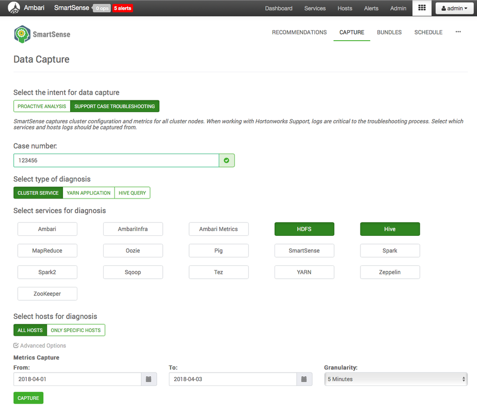Image resolution: width=477 pixels, height=407 pixels.
Task: Select Support Case Troubleshooting intent
Action: (115, 106)
